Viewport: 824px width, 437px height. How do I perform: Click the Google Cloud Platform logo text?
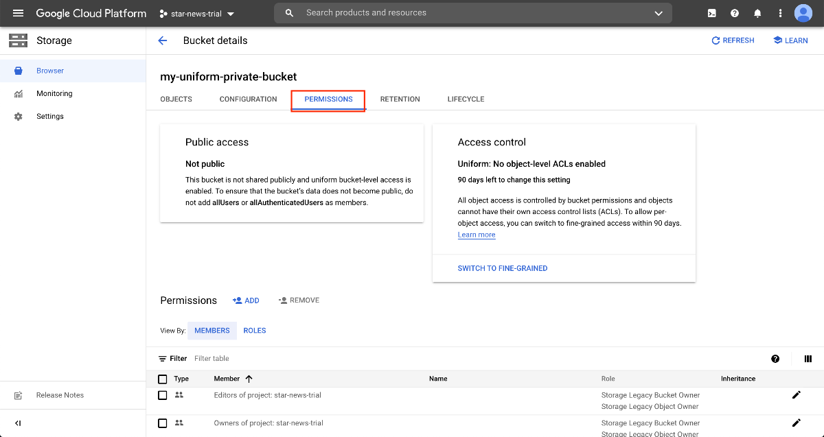click(x=91, y=13)
